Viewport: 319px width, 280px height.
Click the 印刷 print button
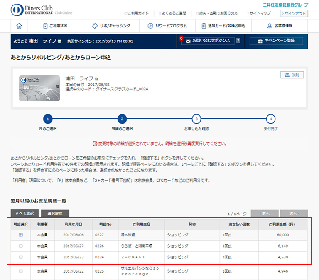(292, 75)
